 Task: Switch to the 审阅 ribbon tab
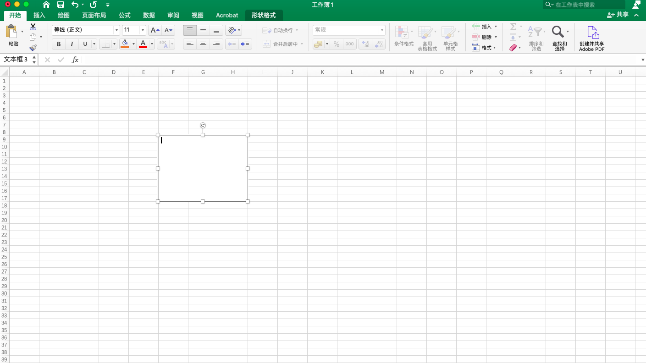(x=173, y=15)
